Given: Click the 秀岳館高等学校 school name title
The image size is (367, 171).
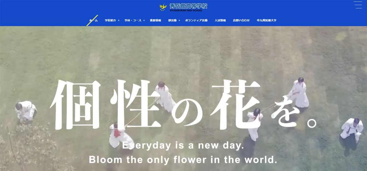Looking at the screenshot, I should pyautogui.click(x=188, y=6).
